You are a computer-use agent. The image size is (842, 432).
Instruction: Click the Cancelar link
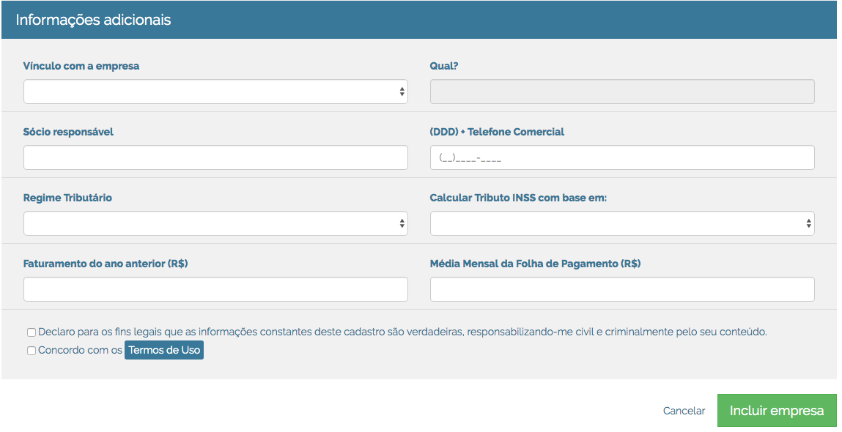tap(684, 411)
